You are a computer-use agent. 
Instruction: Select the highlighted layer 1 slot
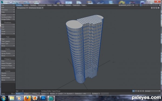pyautogui.click(x=141, y=5)
